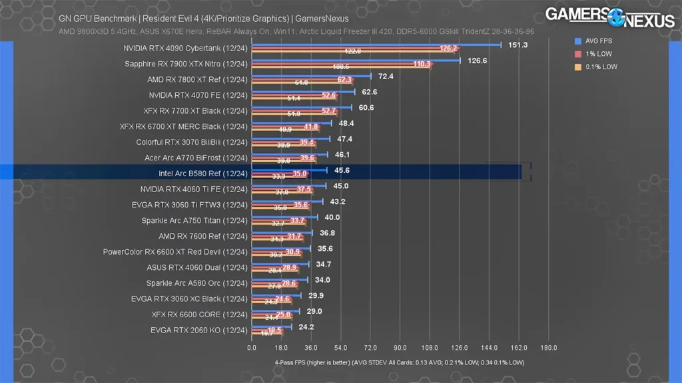This screenshot has width=682, height=383.
Task: Select the 19.5 one-percent-low value
Action: (x=274, y=330)
